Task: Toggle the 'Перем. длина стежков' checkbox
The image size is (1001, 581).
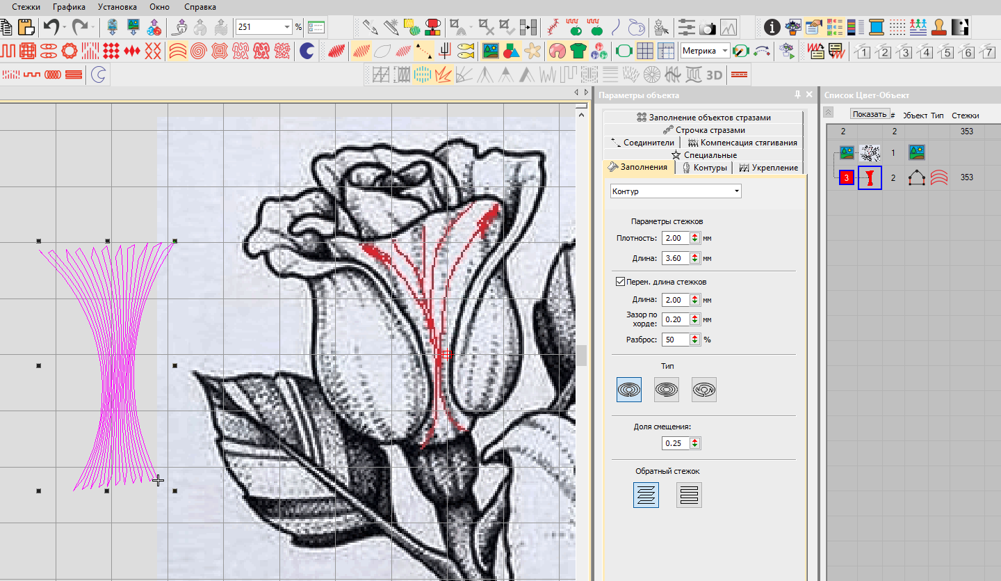Action: click(x=621, y=282)
